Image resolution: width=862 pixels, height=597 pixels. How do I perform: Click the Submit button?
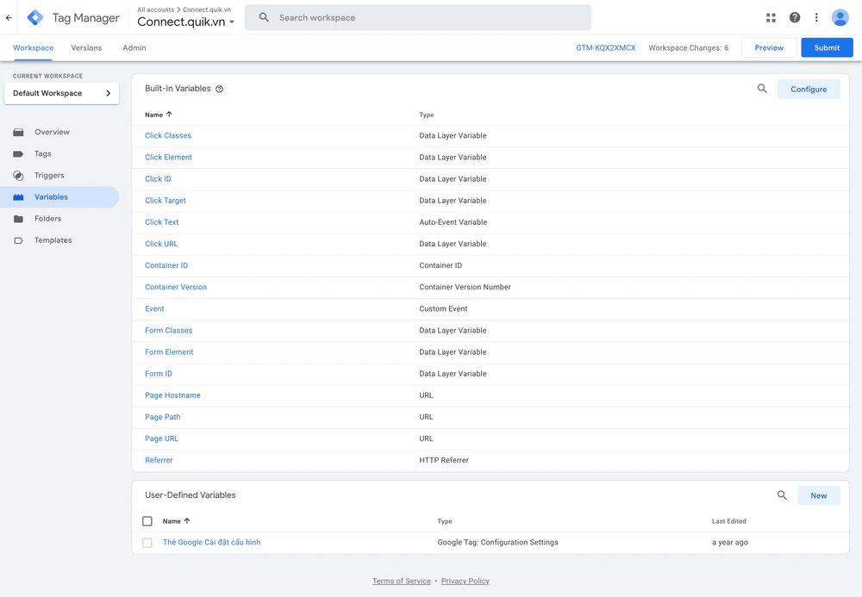[x=827, y=47]
